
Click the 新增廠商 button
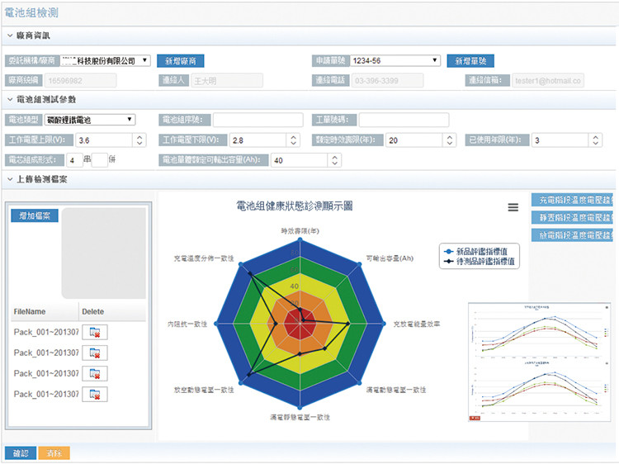coord(180,61)
